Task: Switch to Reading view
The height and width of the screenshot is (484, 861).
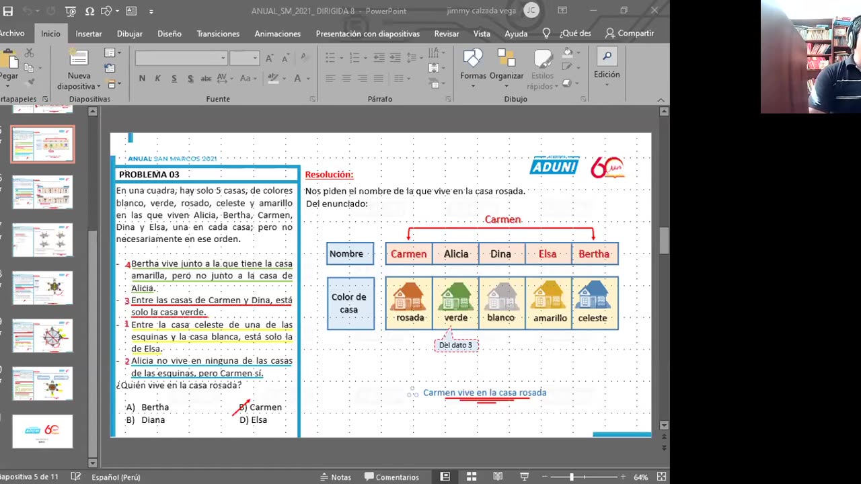Action: click(x=498, y=477)
